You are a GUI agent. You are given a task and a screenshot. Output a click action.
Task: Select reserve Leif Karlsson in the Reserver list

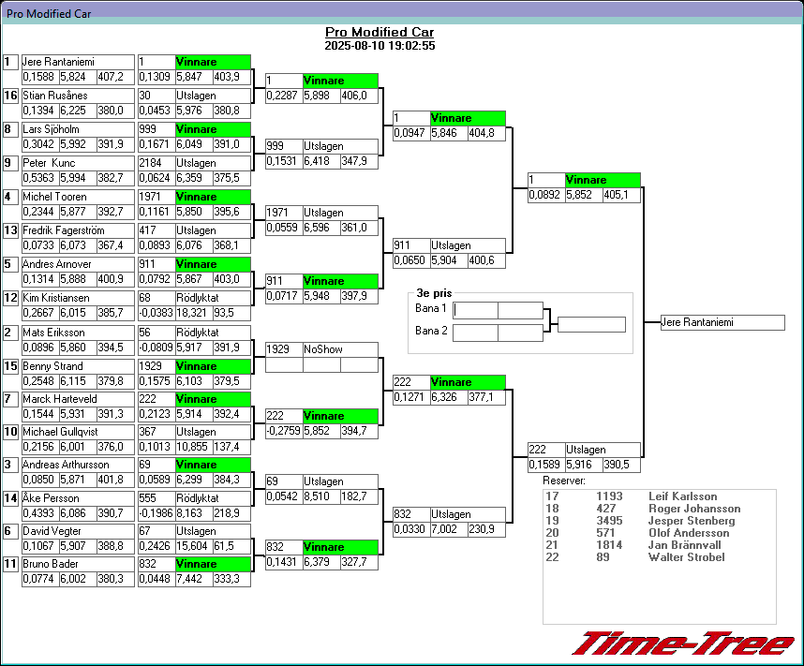pos(682,496)
